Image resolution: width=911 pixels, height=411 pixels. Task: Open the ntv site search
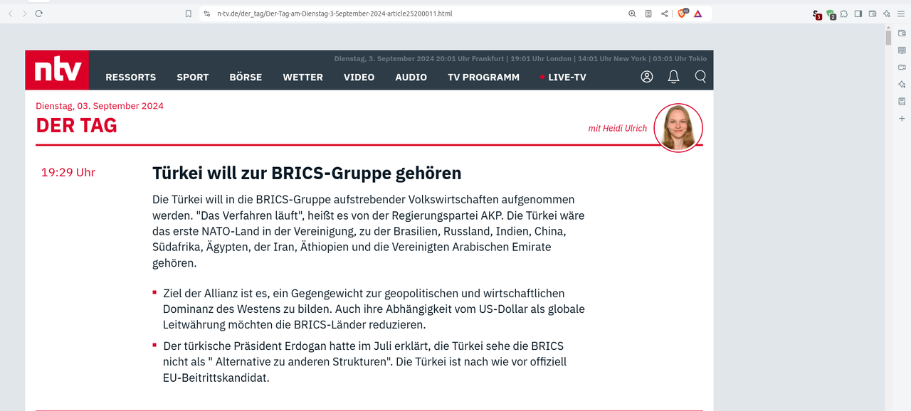[700, 77]
